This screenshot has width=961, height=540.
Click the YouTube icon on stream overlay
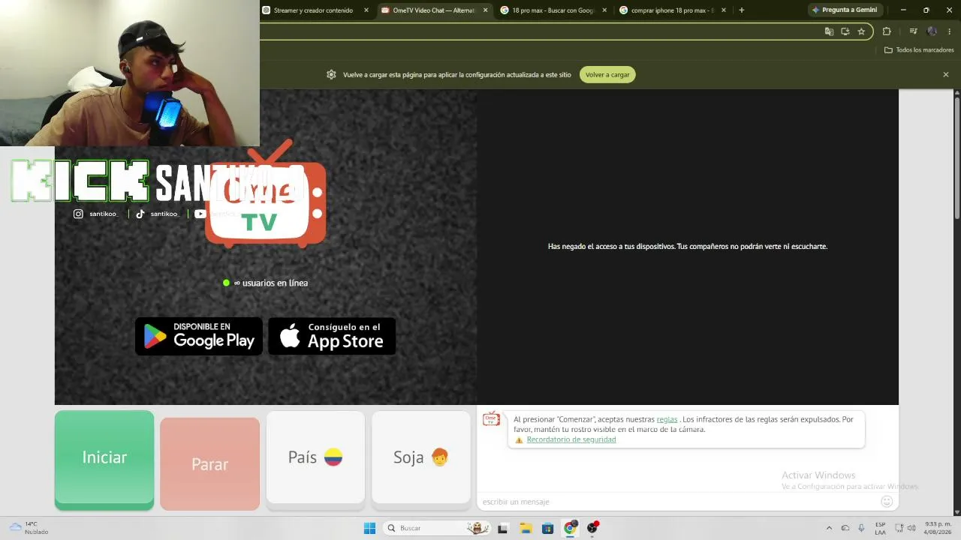tap(200, 214)
